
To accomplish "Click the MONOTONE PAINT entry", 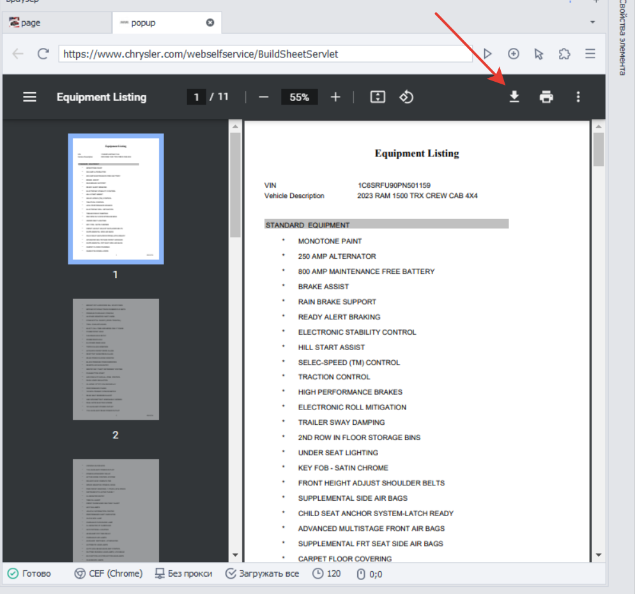I will (330, 241).
